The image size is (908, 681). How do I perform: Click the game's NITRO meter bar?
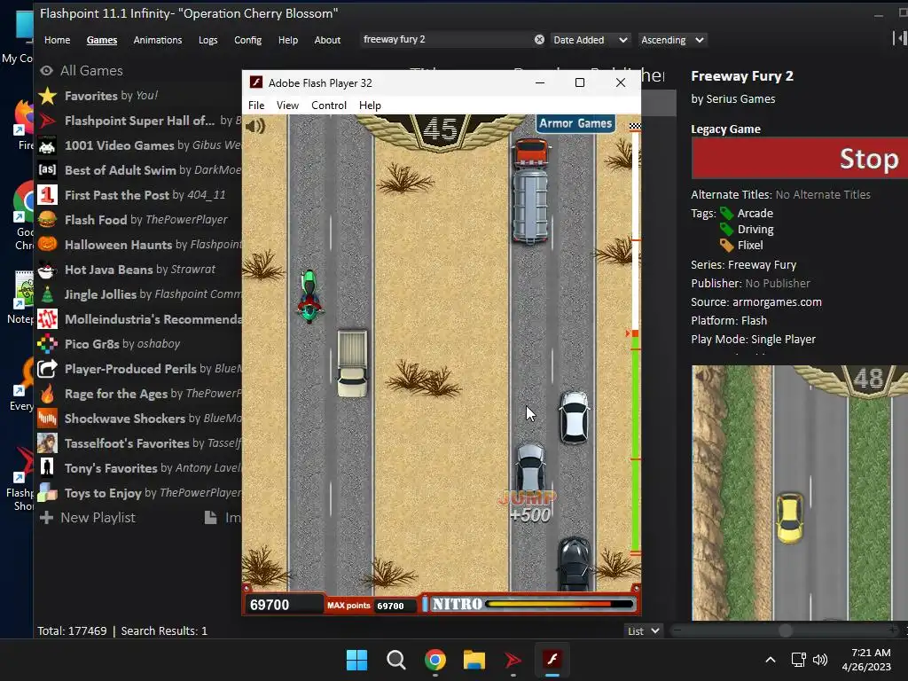[x=560, y=604]
